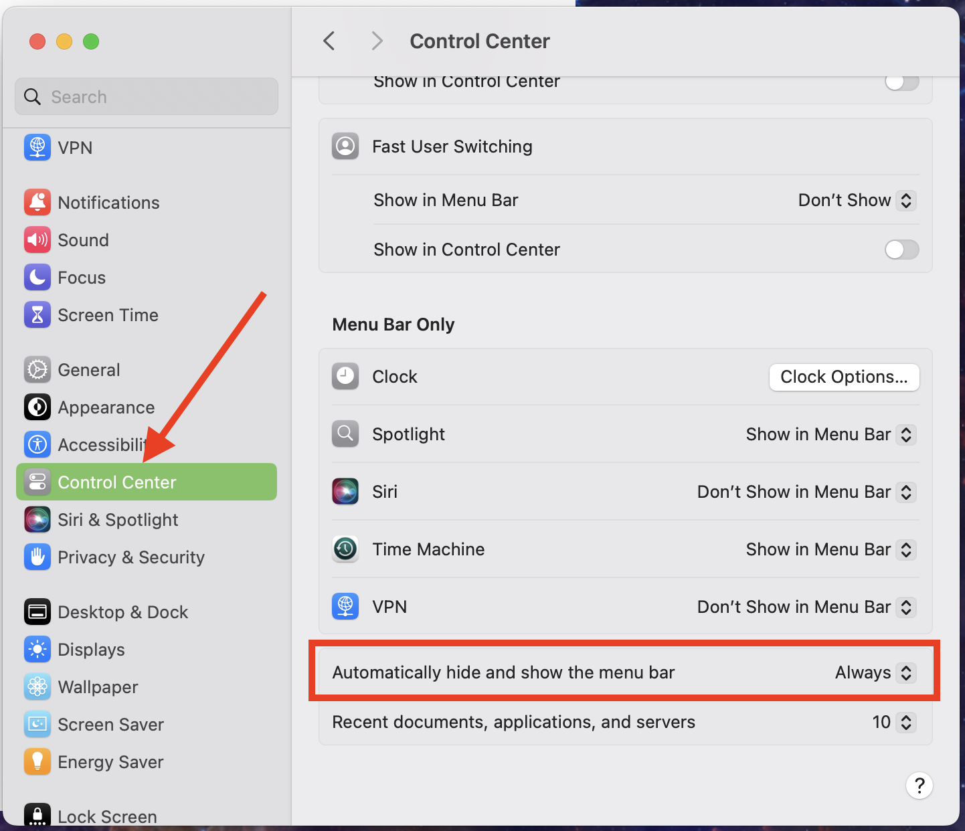Open Screen Time settings
This screenshot has width=965, height=831.
[147, 314]
